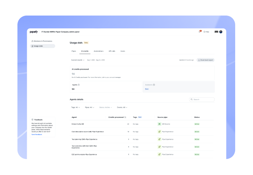This screenshot has width=253, height=175.
Task: Switch to the Users tab
Action: [x=123, y=51]
